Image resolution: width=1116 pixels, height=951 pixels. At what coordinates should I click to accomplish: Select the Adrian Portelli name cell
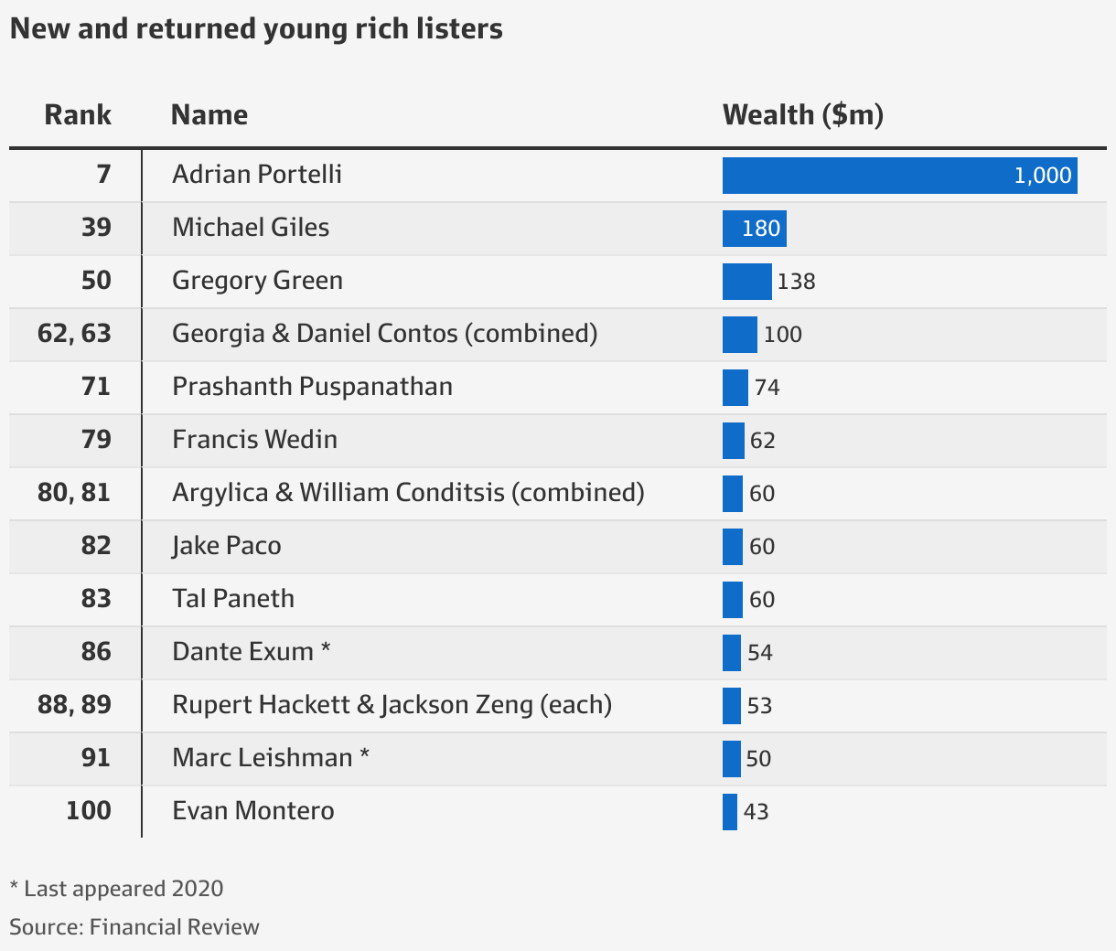coord(257,175)
